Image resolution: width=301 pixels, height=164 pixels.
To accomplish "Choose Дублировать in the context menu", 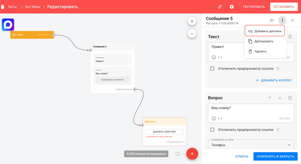I will click(x=264, y=41).
